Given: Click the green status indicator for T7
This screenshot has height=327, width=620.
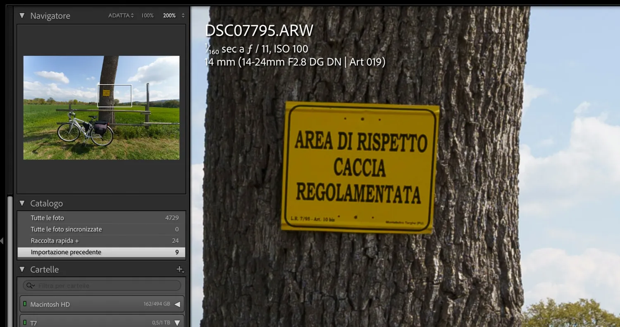Looking at the screenshot, I should (x=25, y=322).
